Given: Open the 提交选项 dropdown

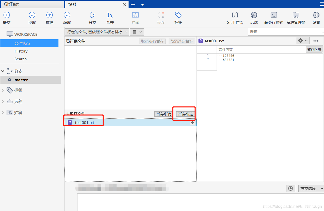Looking at the screenshot, I should pyautogui.click(x=312, y=188).
